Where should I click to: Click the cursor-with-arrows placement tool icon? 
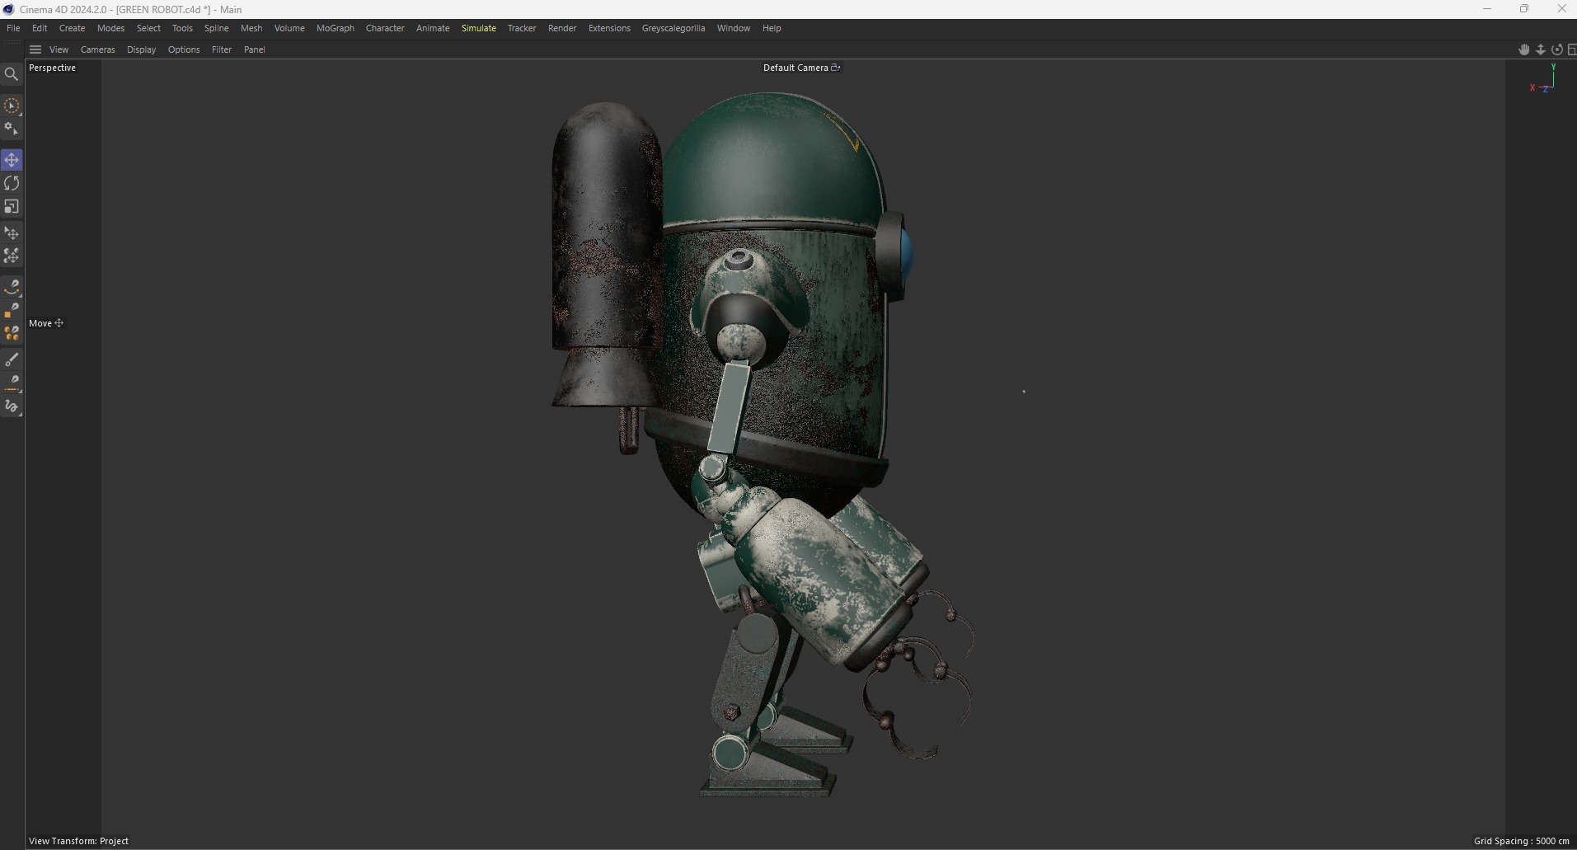point(12,233)
